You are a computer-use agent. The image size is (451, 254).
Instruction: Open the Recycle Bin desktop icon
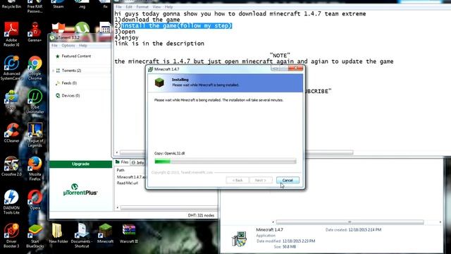point(11,4)
